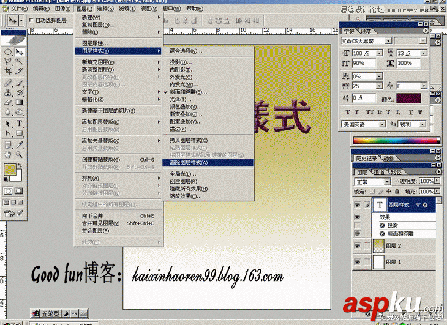Image resolution: width=447 pixels, height=325 pixels.
Task: Select the Eyedropper tool
Action: coord(20,145)
